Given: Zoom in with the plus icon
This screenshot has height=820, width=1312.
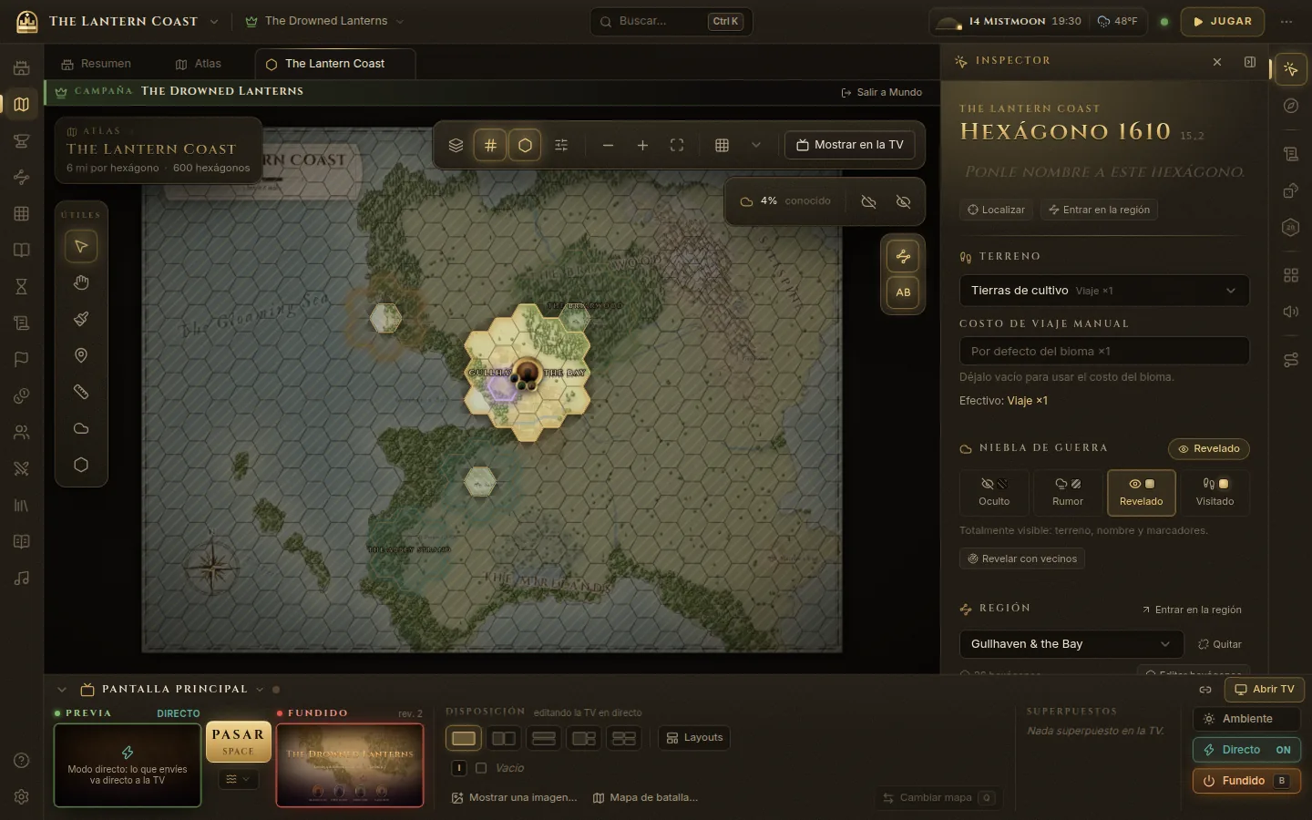Looking at the screenshot, I should (x=642, y=145).
